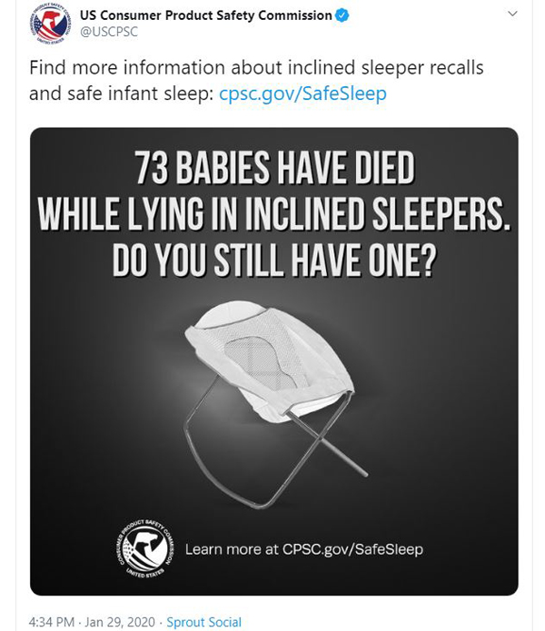Click the 'While Lying in Inclined Sleepers' line
This screenshot has height=631, width=545.
274,214
